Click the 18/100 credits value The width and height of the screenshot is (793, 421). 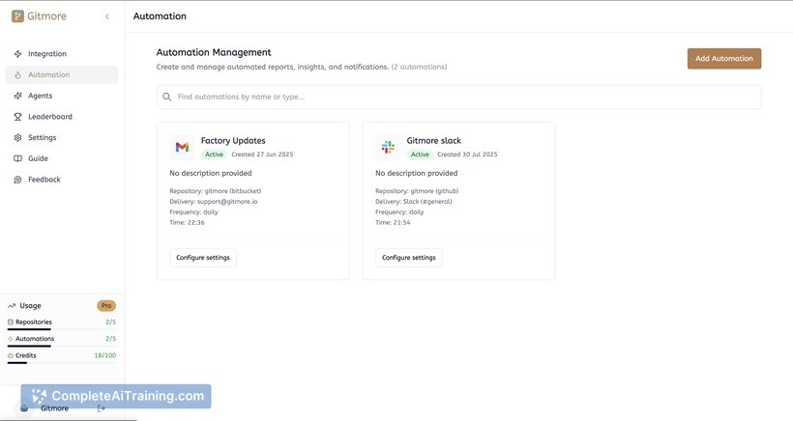(105, 355)
